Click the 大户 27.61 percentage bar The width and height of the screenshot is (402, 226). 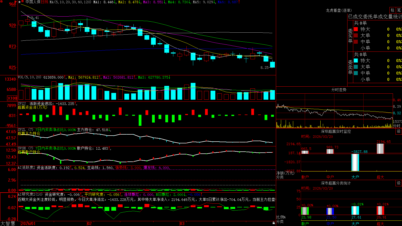[355, 211]
